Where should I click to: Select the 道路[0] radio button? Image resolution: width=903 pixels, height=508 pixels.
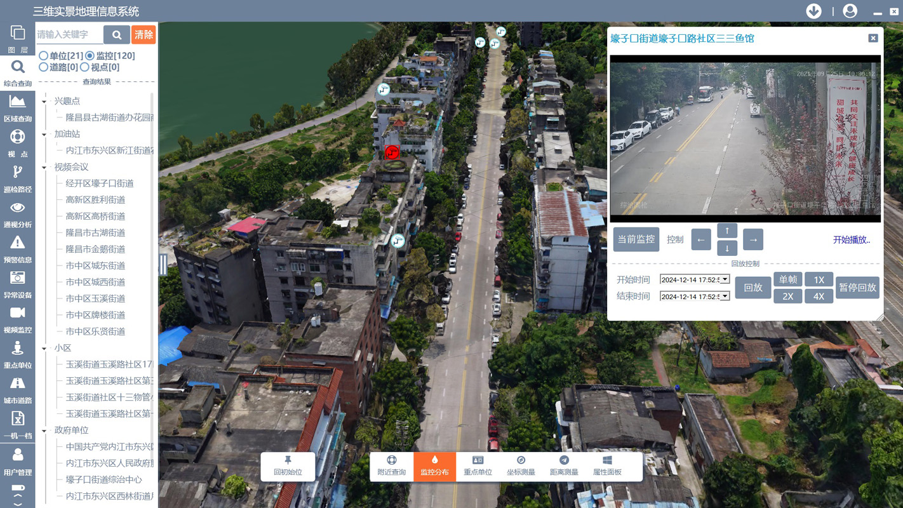(43, 67)
